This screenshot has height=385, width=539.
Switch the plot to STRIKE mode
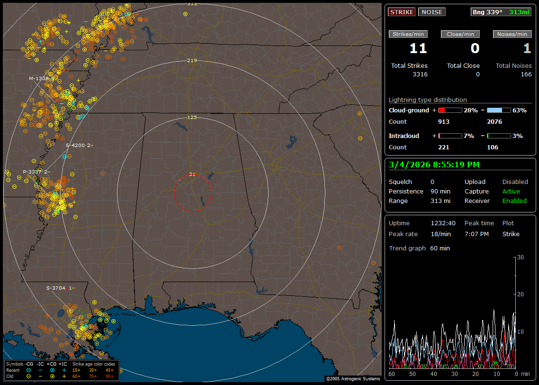[x=402, y=12]
